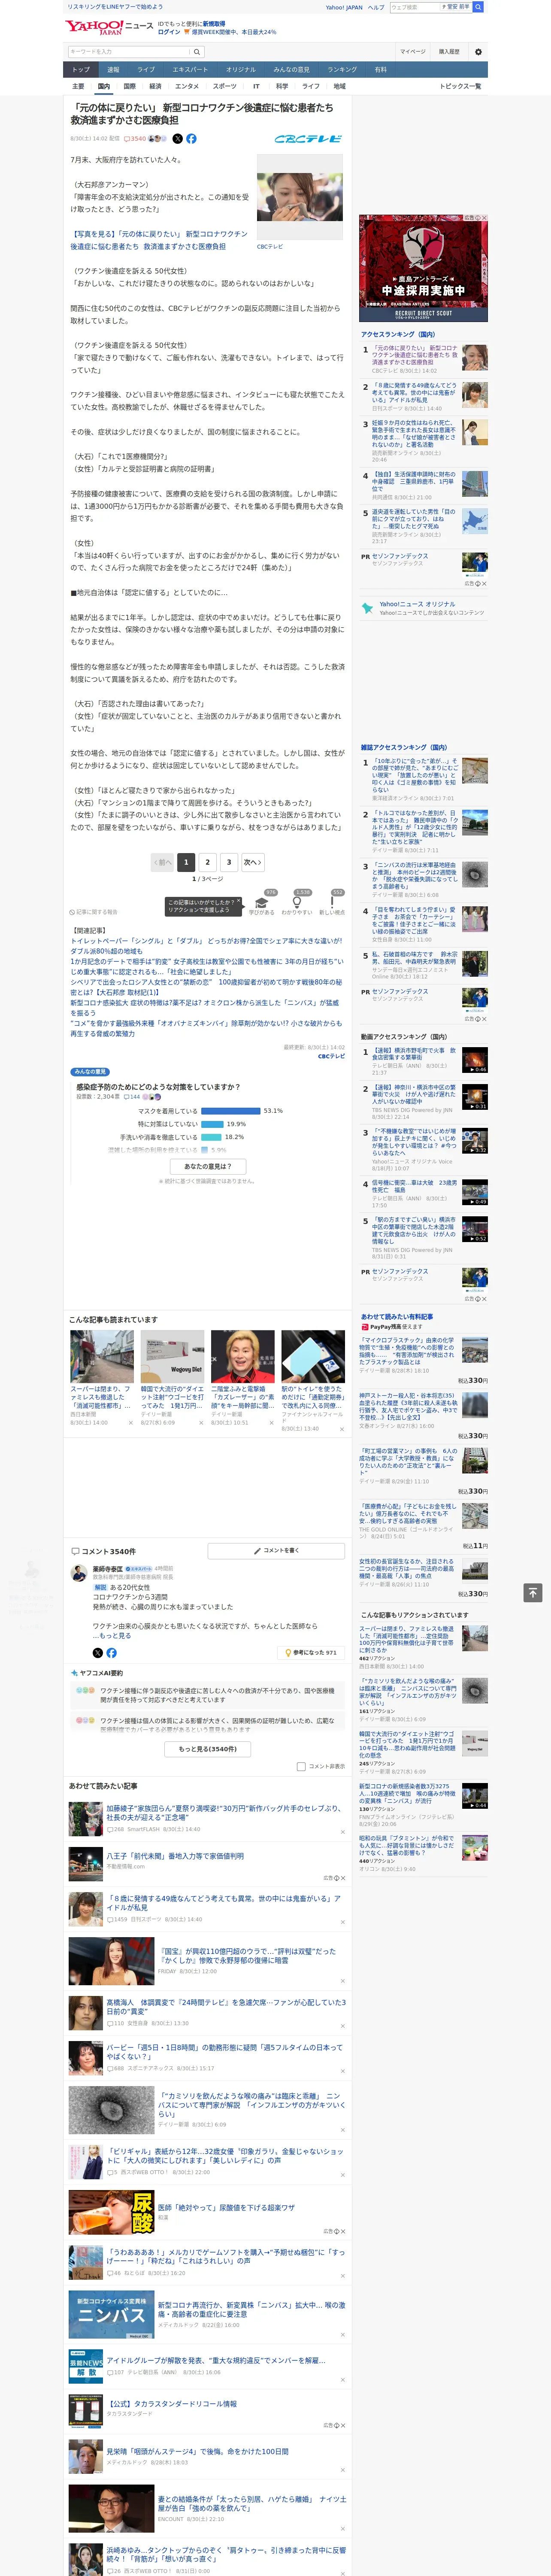Open 【写真を見る】 photo link in article
The image size is (551, 2576).
coord(159,240)
